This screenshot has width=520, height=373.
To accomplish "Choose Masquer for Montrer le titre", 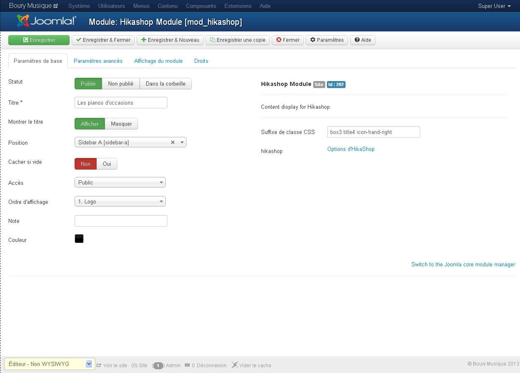I will [121, 124].
